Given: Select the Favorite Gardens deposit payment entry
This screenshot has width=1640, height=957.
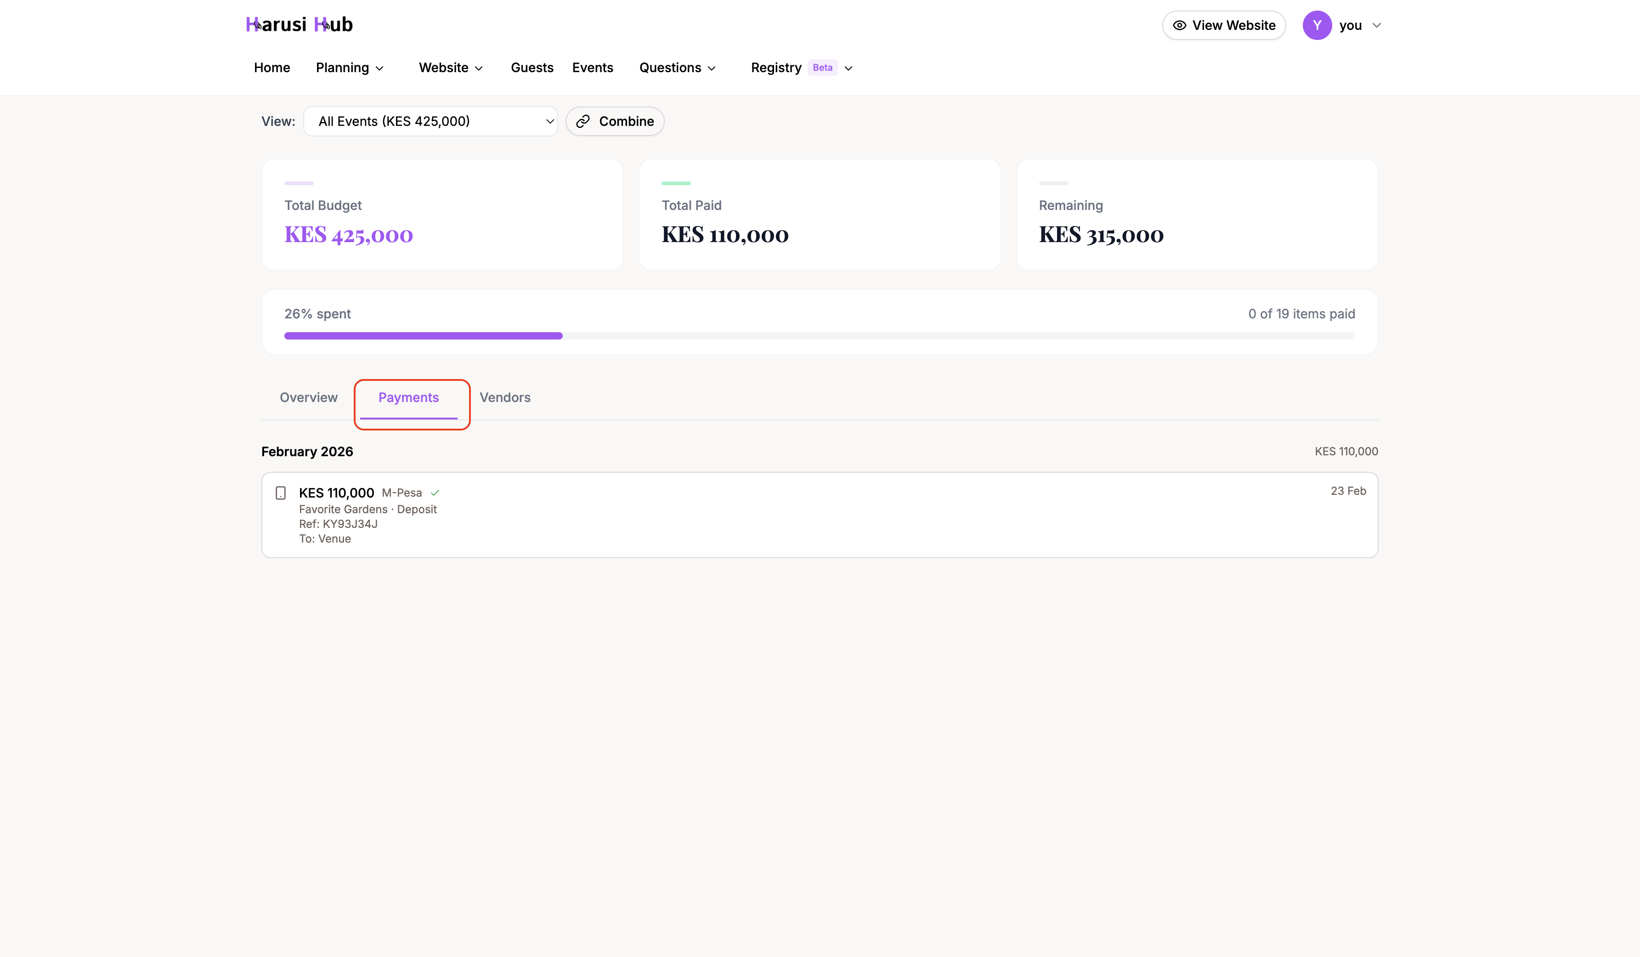Looking at the screenshot, I should 820,515.
